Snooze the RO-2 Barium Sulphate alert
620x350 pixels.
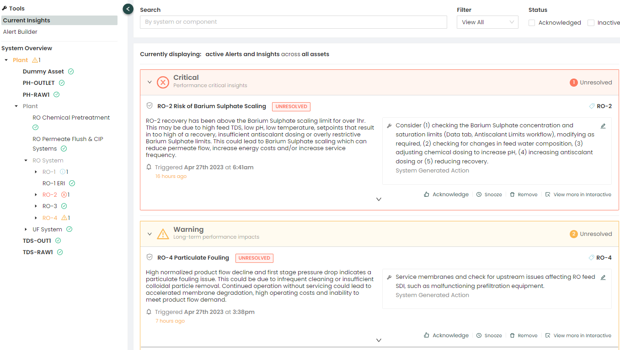click(489, 194)
